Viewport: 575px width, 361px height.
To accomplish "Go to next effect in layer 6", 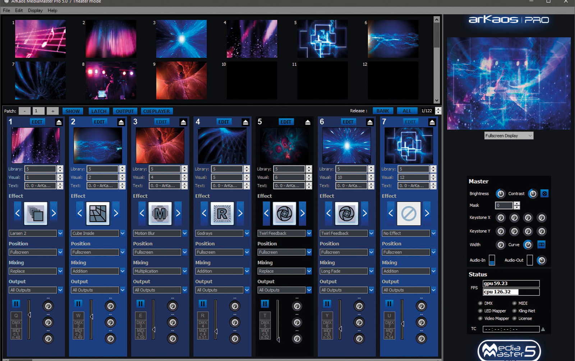I will 364,213.
